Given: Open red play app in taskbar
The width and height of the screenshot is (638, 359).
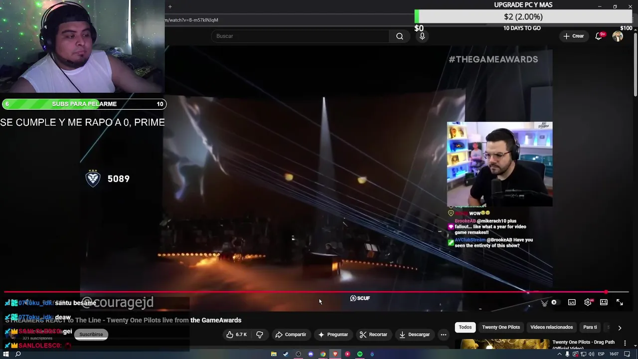Looking at the screenshot, I should [x=347, y=354].
